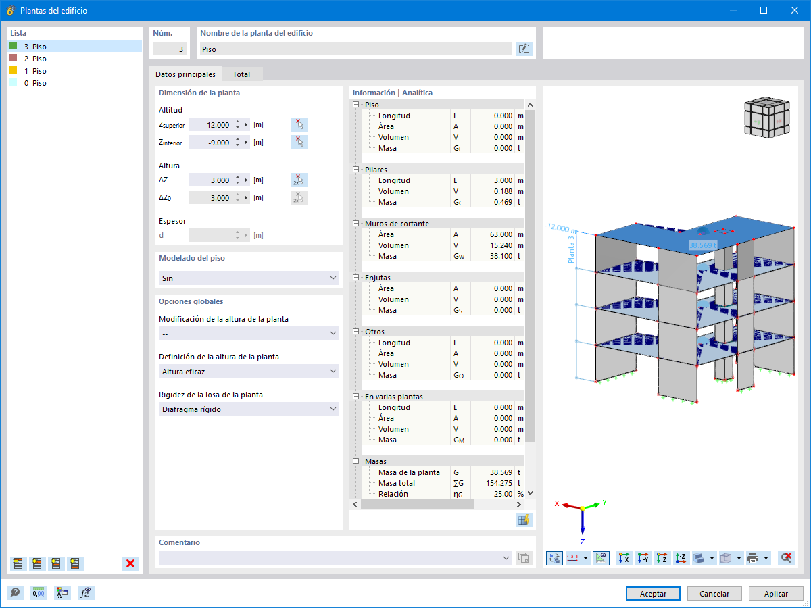Click the magnifier with red X icon
Image resolution: width=811 pixels, height=608 pixels.
pyautogui.click(x=785, y=558)
